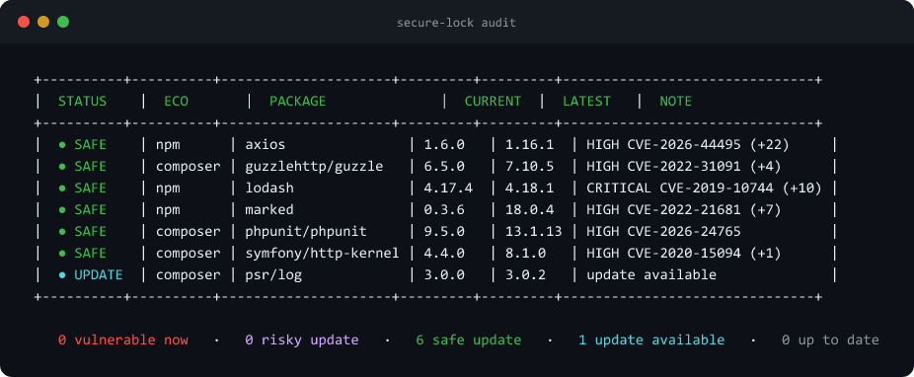Click the 'npm' ecosystem cell in the axios row
The width and height of the screenshot is (914, 377).
(x=168, y=144)
